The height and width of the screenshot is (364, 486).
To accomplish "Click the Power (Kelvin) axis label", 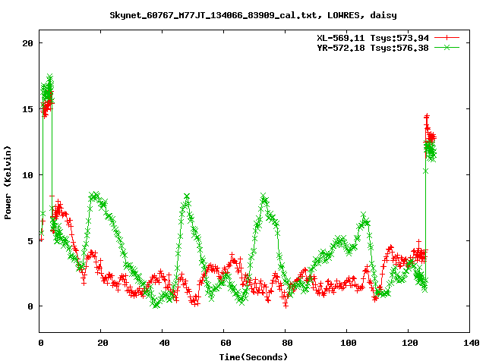I will pyautogui.click(x=8, y=183).
